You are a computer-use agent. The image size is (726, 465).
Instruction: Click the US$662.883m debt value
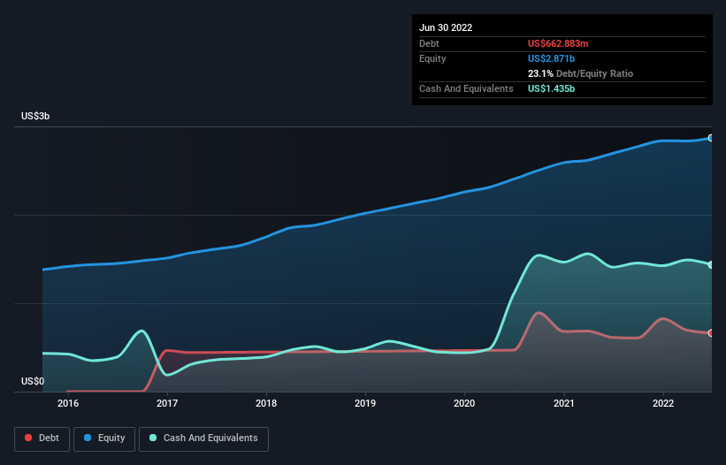pyautogui.click(x=558, y=43)
